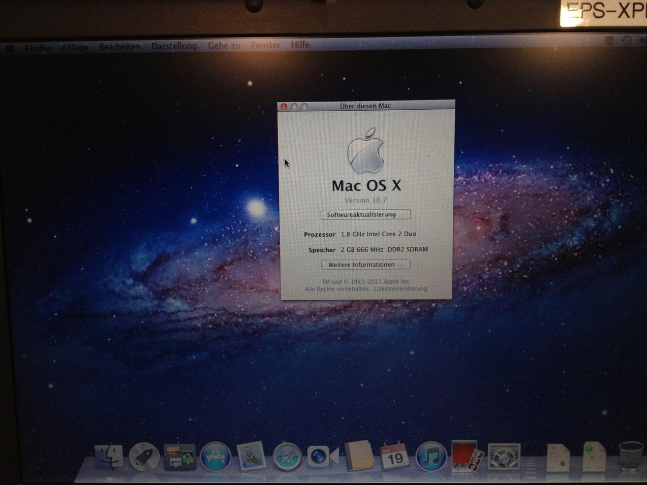
Task: Open the Finder menu
Action: click(38, 48)
